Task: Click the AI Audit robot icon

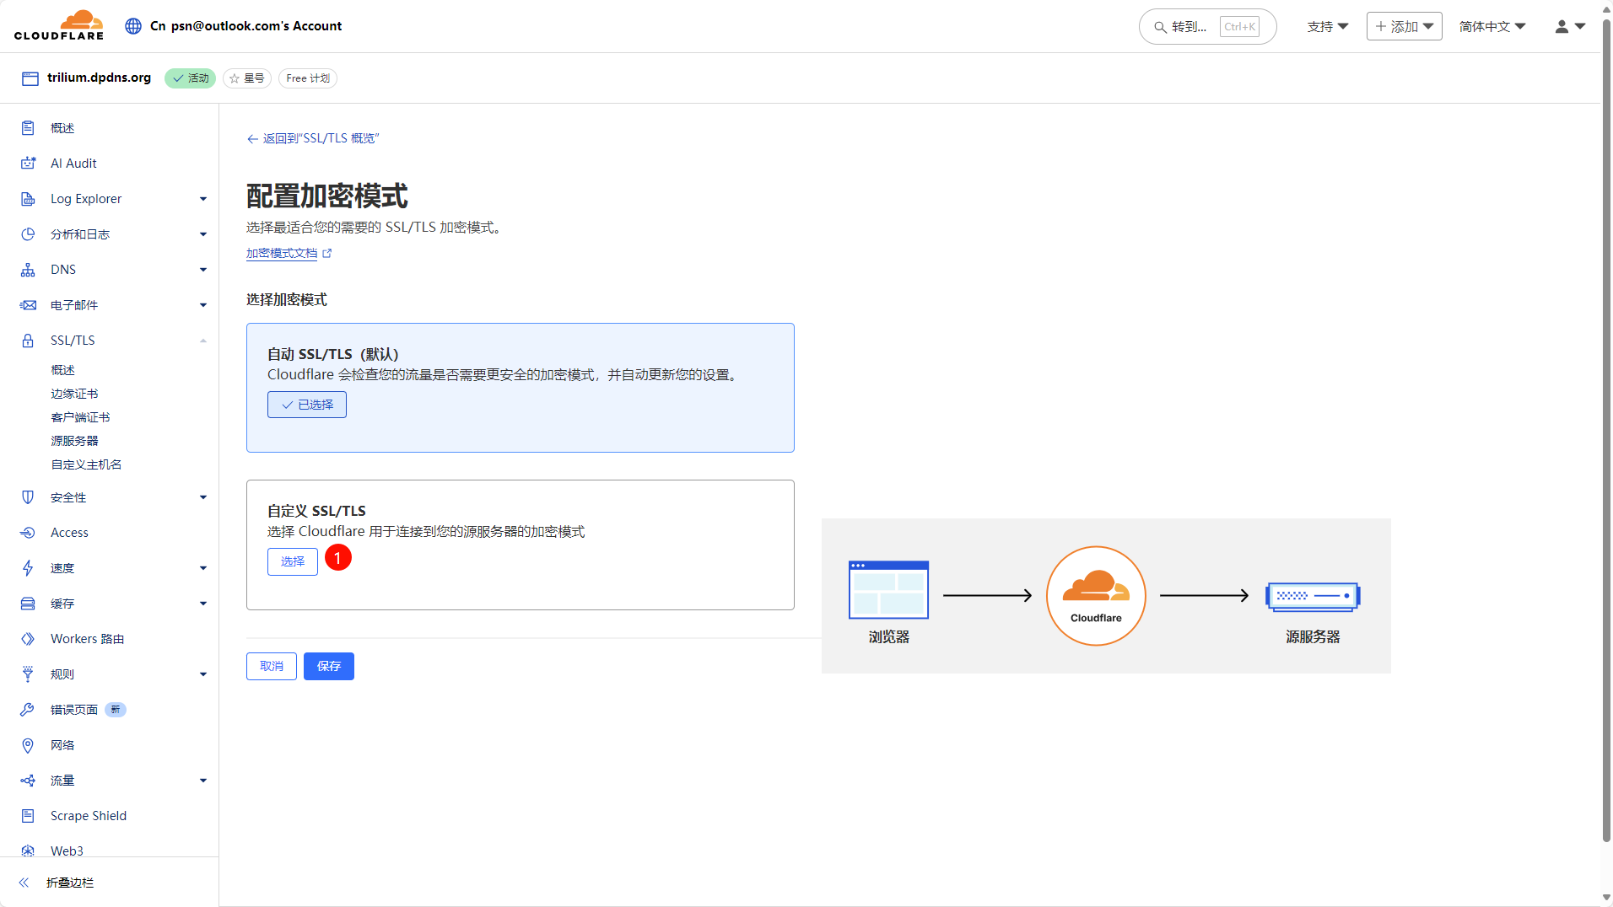Action: (28, 164)
